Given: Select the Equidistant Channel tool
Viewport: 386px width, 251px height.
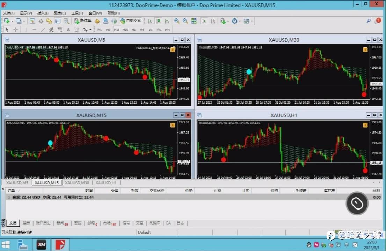Looking at the screenshot, I should (x=51, y=30).
